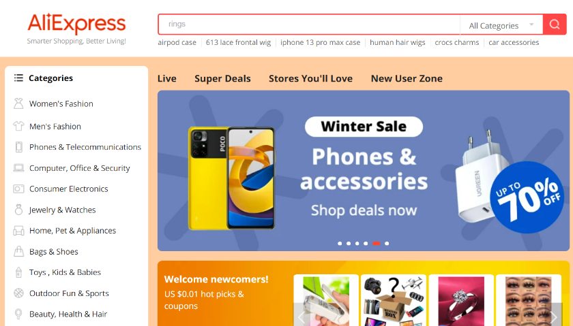Screen dimensions: 573x326
Task: Open the Super Deals tab
Action: [222, 78]
